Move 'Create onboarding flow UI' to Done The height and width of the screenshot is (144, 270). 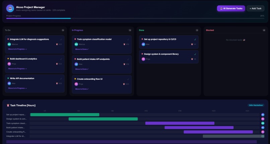(82, 89)
